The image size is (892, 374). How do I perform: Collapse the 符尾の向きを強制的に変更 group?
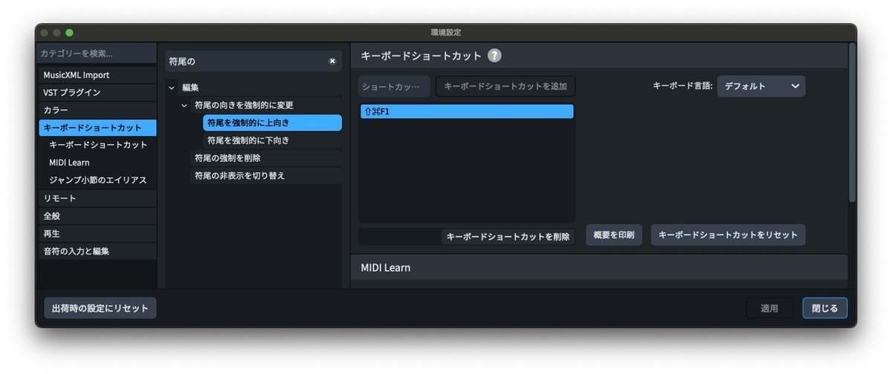pyautogui.click(x=184, y=105)
